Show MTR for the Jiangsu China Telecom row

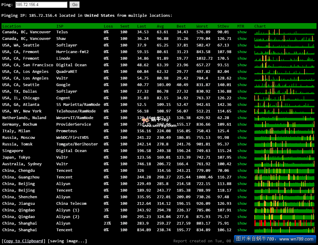[242, 204]
